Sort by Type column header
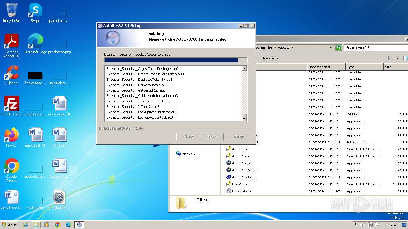This screenshot has height=229, width=408. [x=364, y=67]
